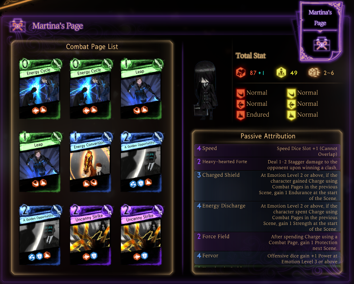Click the yellow pierce stagger resistance icon
The image size is (354, 284).
coord(291,104)
